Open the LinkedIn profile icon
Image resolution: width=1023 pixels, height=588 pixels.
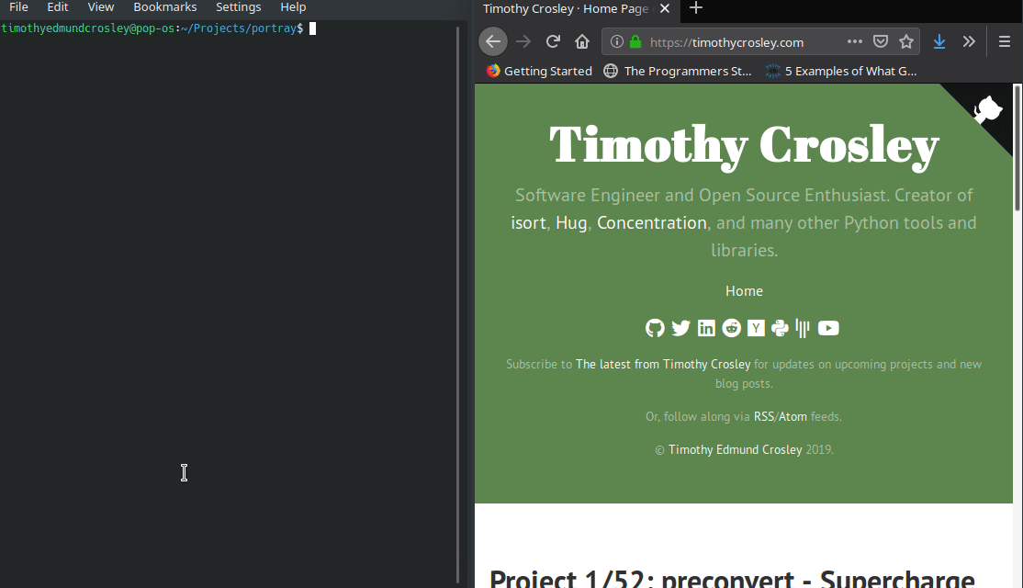pyautogui.click(x=705, y=328)
